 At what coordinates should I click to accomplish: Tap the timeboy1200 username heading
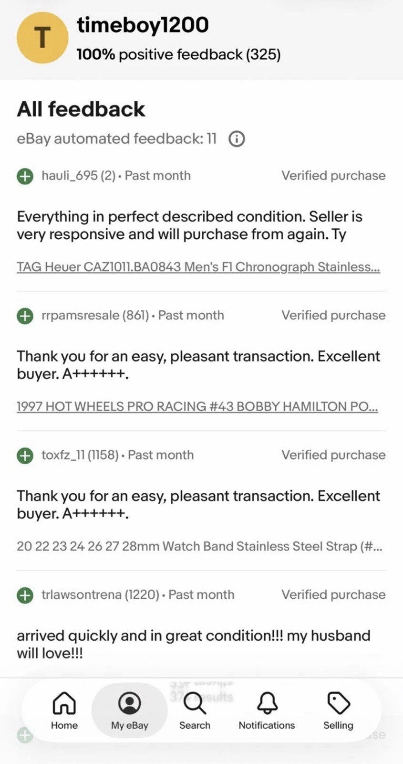point(143,25)
